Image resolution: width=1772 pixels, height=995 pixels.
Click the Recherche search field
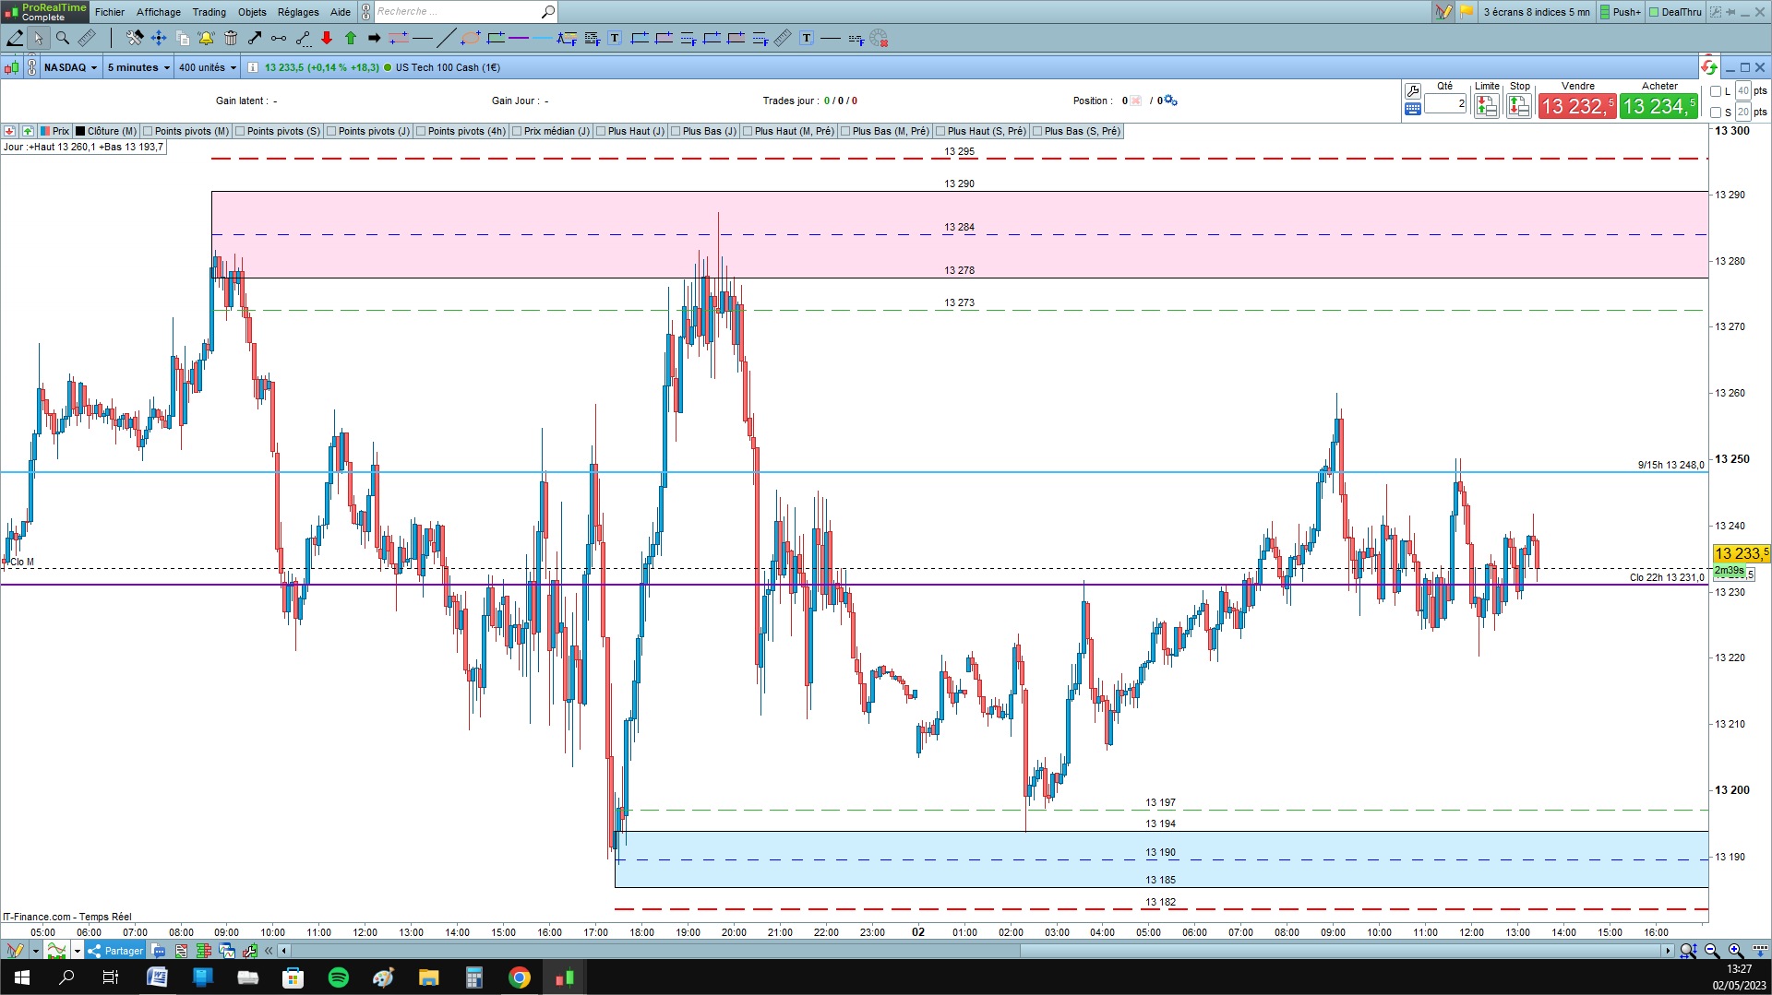(x=458, y=12)
